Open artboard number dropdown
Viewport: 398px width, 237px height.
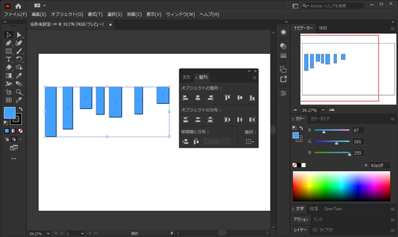click(x=83, y=233)
